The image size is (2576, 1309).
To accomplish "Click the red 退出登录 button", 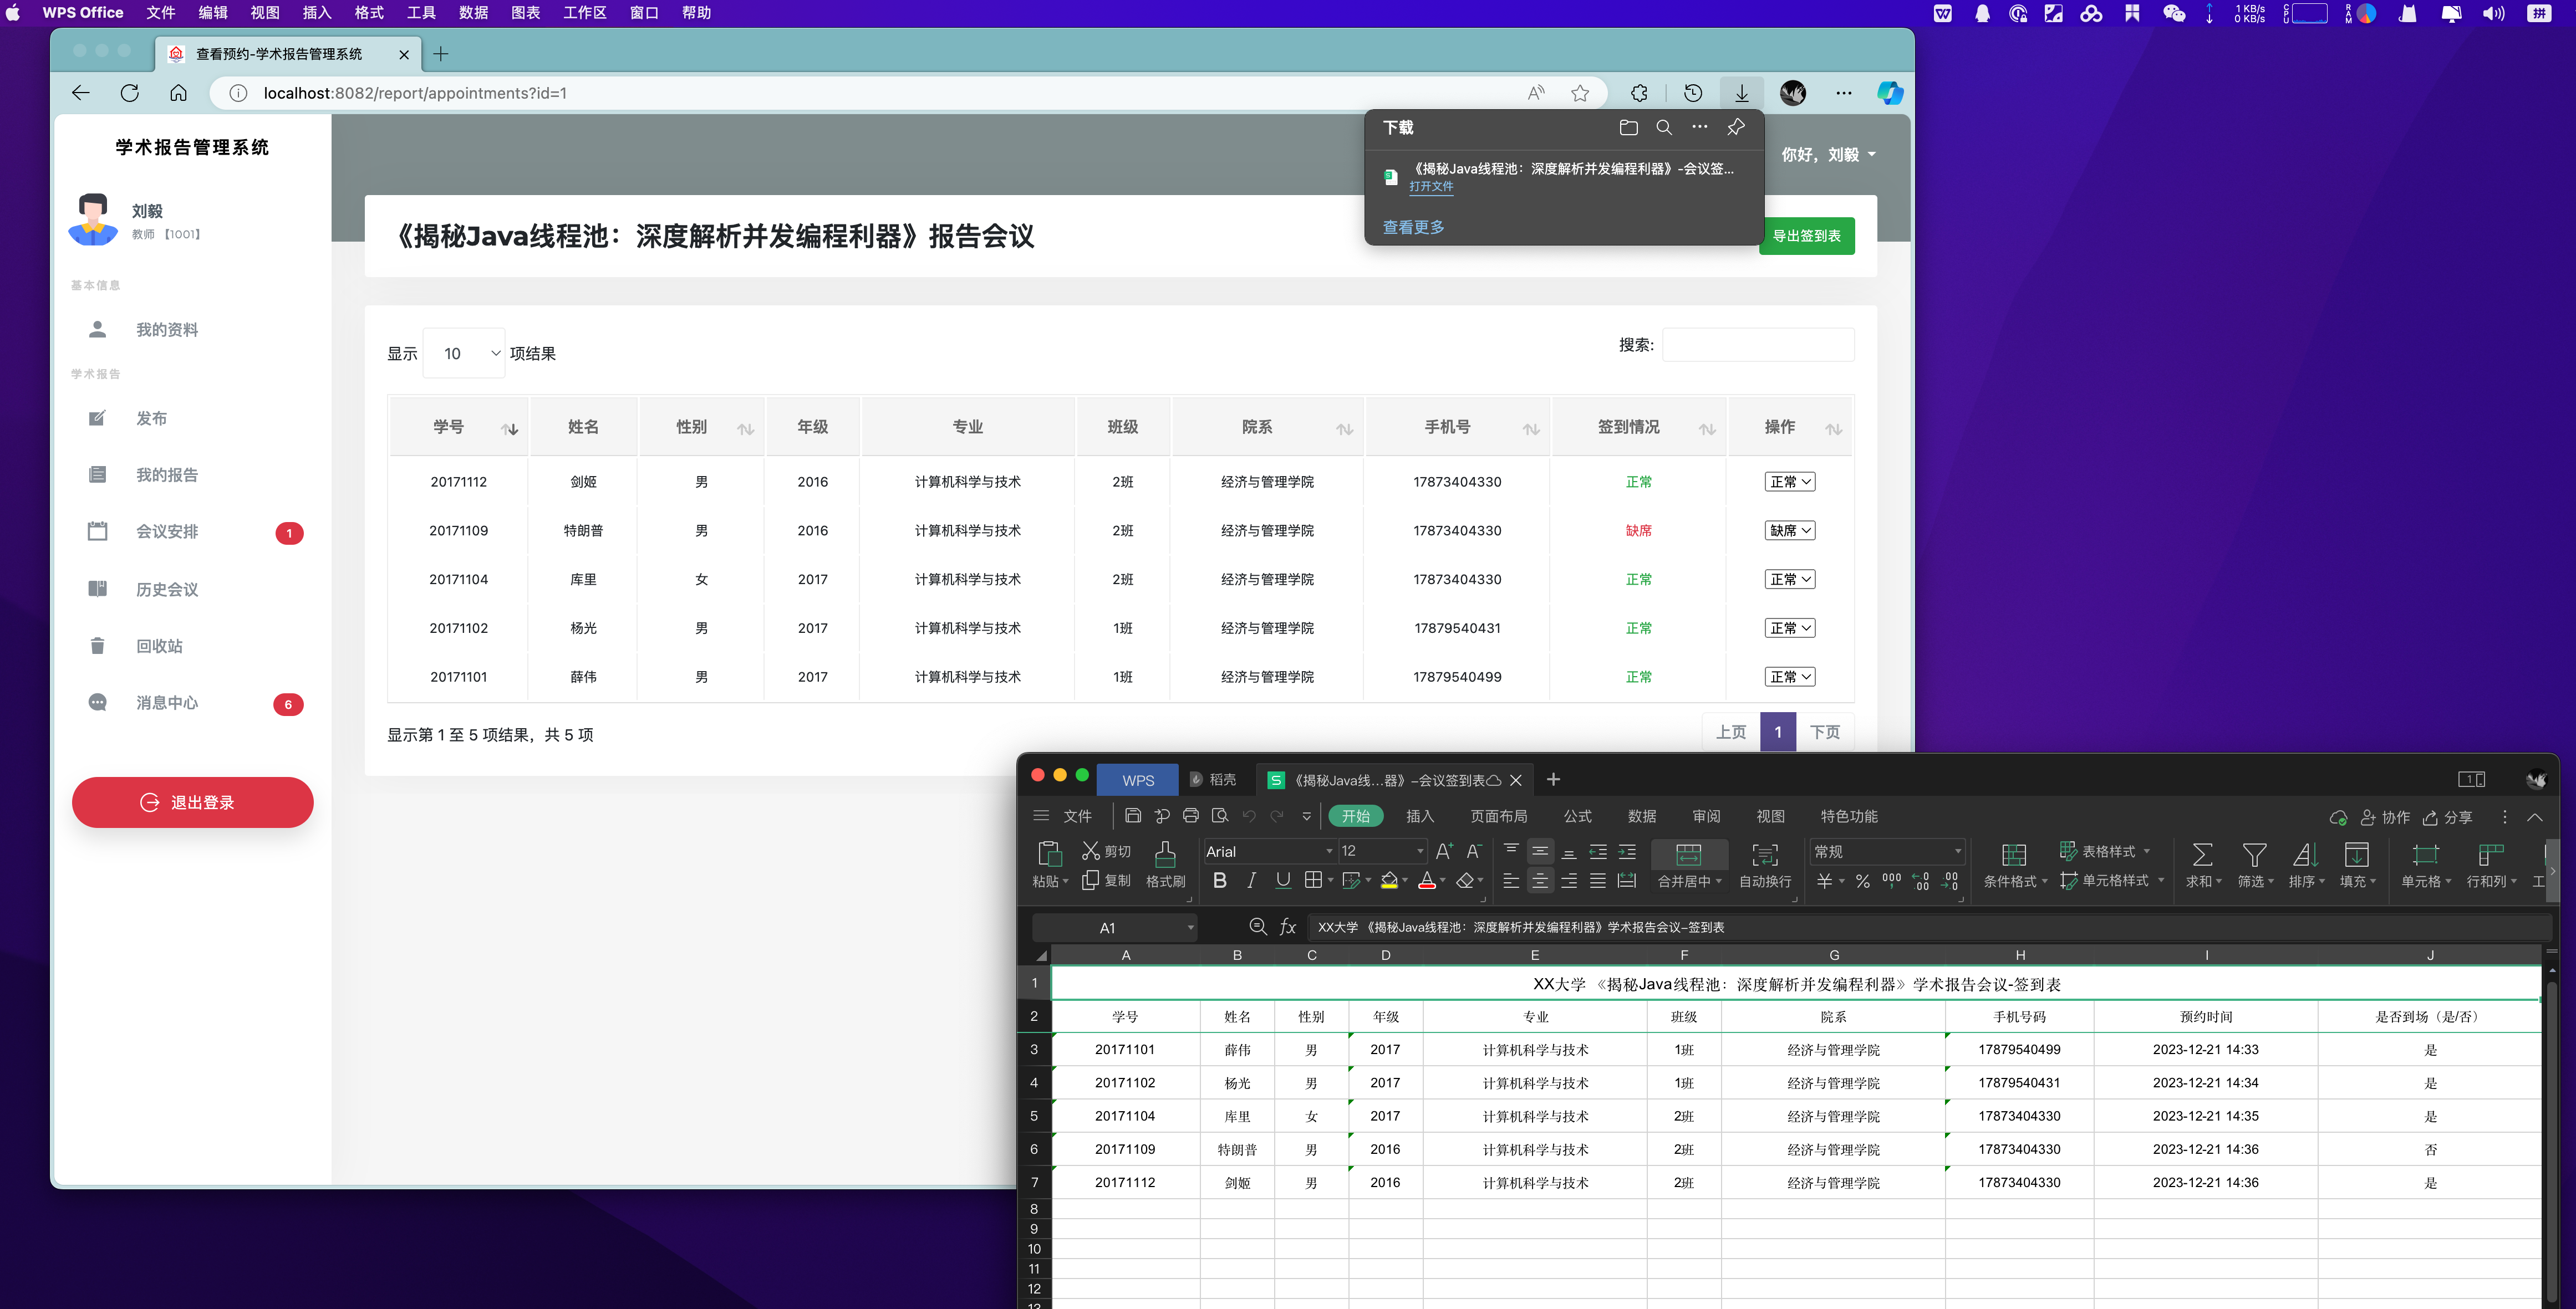I will pos(192,802).
